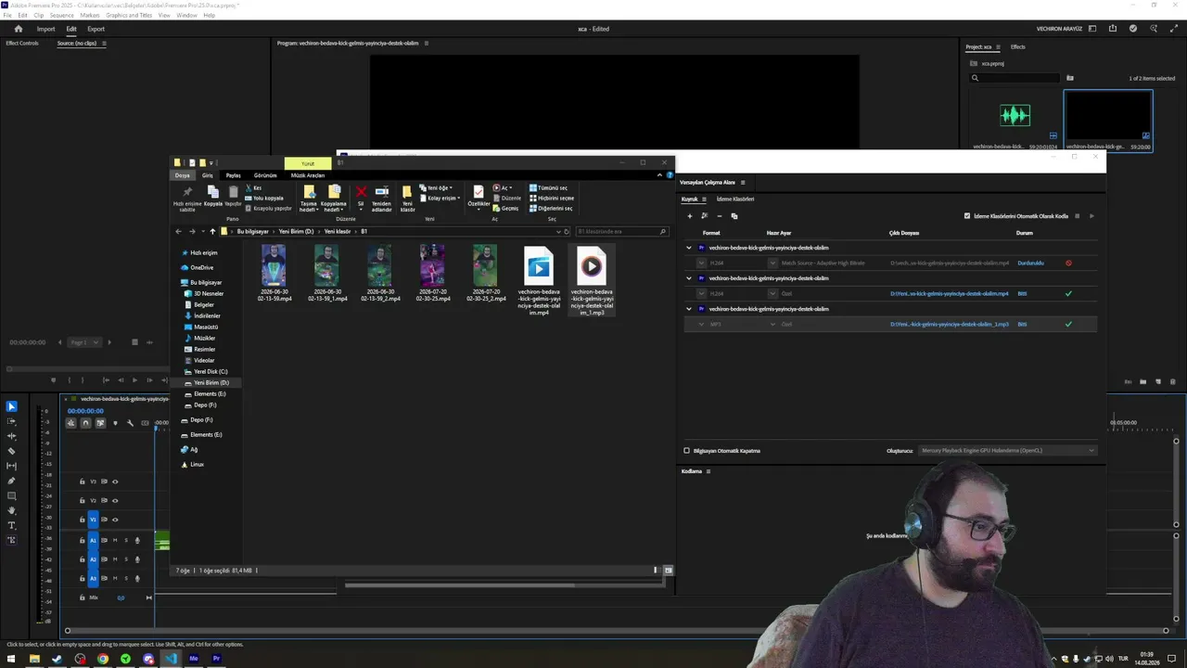Open Kolay erişim dropdown in Explorer
1187x668 pixels.
pyautogui.click(x=440, y=198)
